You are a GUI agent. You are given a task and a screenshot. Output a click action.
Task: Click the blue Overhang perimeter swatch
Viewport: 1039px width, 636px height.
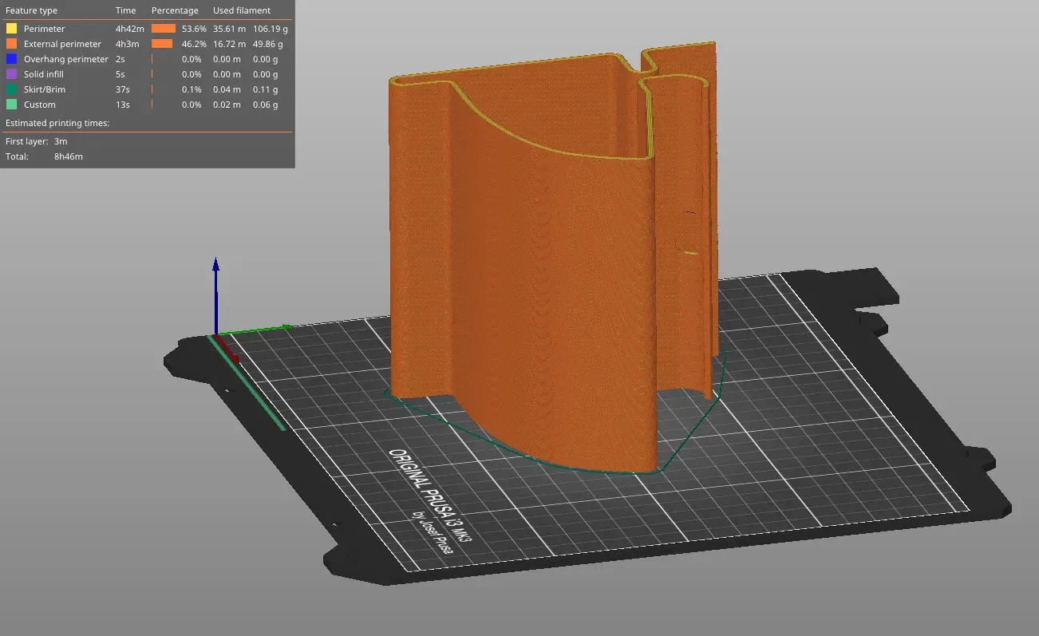11,59
